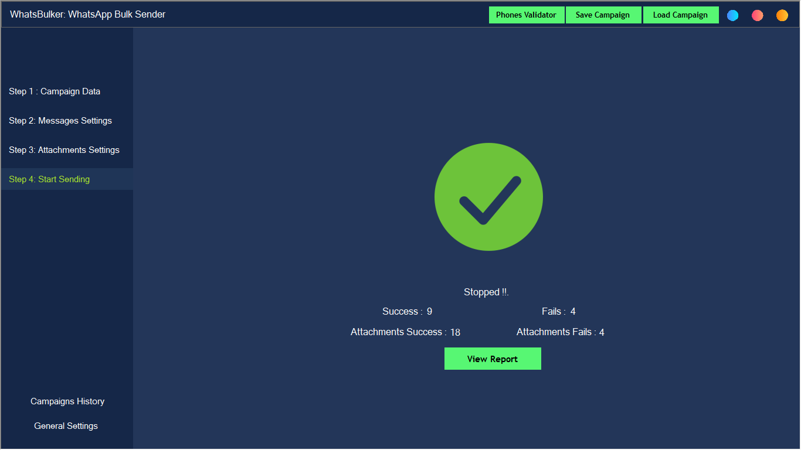801x450 pixels.
Task: Open the View Report button
Action: [x=493, y=359]
